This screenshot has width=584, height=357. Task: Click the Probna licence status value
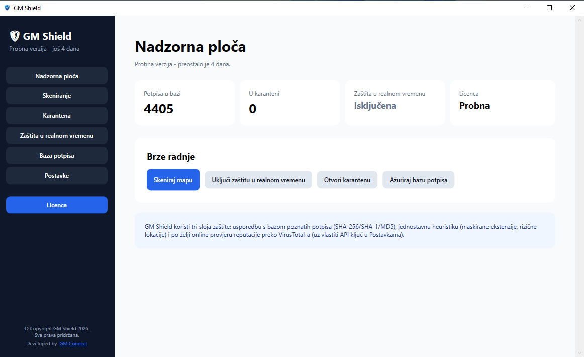click(x=474, y=106)
